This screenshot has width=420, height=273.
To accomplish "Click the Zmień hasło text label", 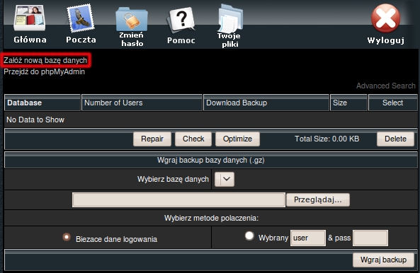I will click(132, 40).
